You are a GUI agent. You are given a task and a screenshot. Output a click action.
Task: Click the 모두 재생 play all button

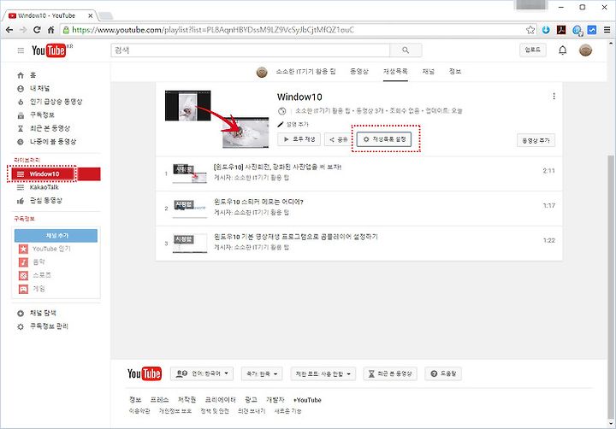pyautogui.click(x=299, y=139)
